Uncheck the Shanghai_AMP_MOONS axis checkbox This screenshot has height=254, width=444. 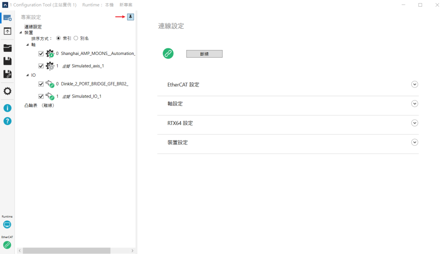[x=41, y=54]
